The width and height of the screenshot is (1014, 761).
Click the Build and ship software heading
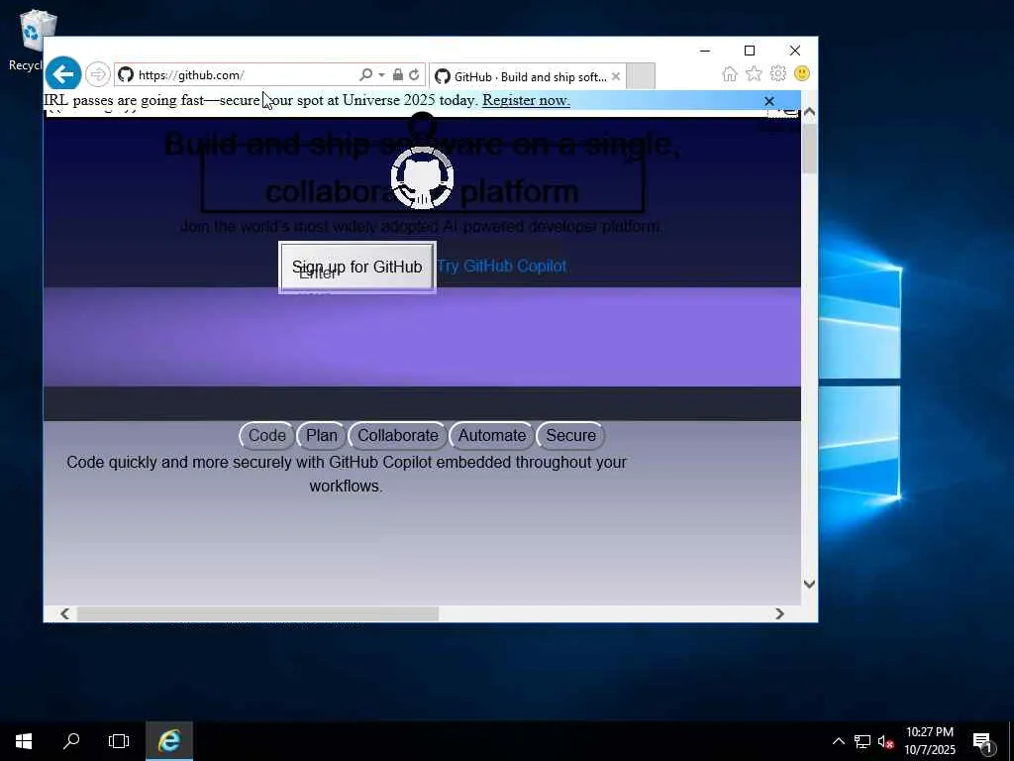pyautogui.click(x=422, y=166)
